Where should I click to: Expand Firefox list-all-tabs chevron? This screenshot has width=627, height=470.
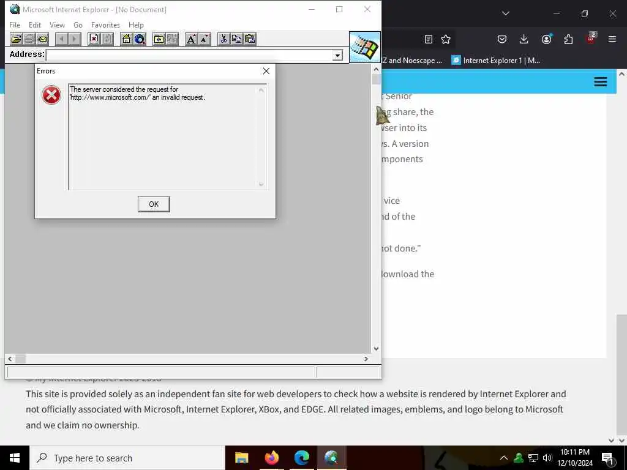click(506, 13)
